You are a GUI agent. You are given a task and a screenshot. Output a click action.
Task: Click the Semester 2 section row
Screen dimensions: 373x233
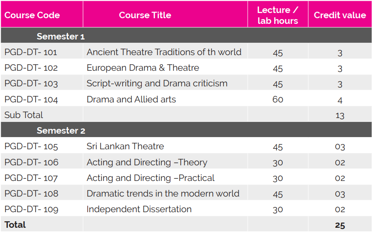coord(61,131)
